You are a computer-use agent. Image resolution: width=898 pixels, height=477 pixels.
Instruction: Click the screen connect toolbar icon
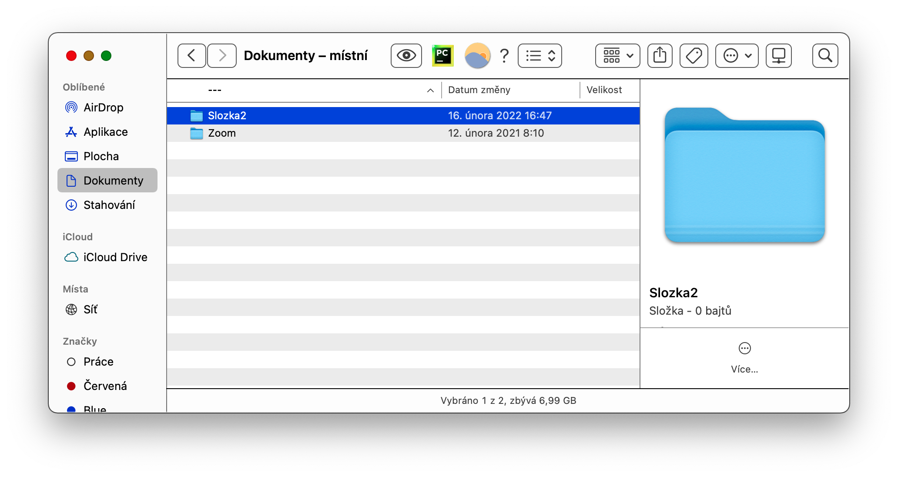click(778, 56)
